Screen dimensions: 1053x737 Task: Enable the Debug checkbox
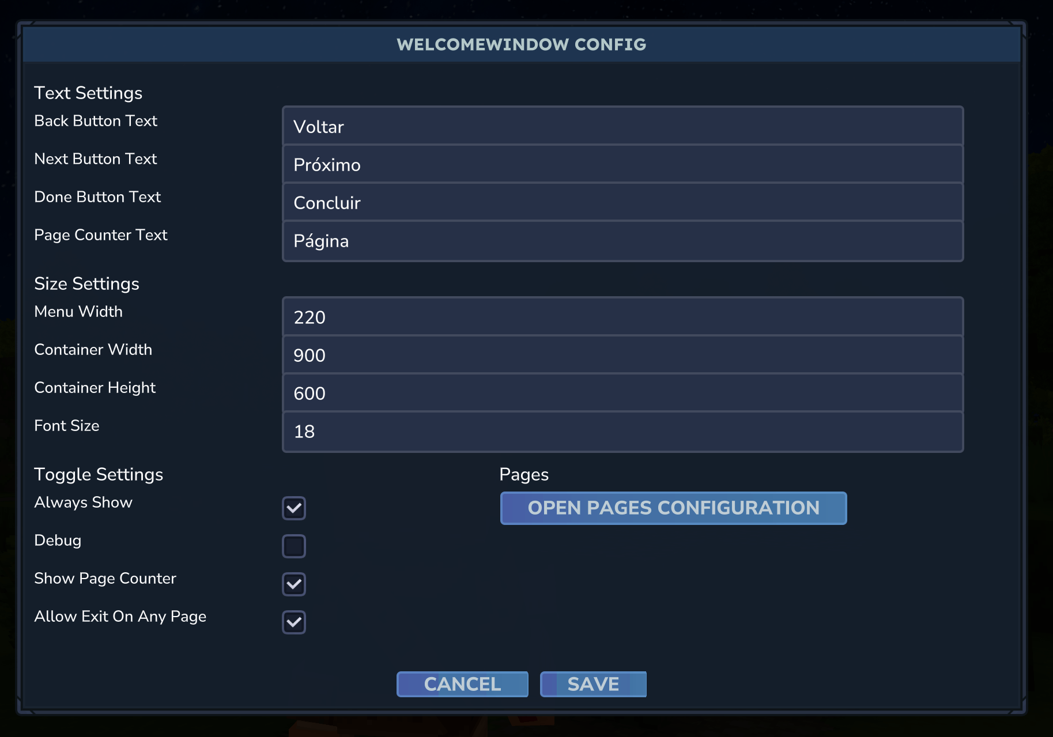click(x=294, y=546)
